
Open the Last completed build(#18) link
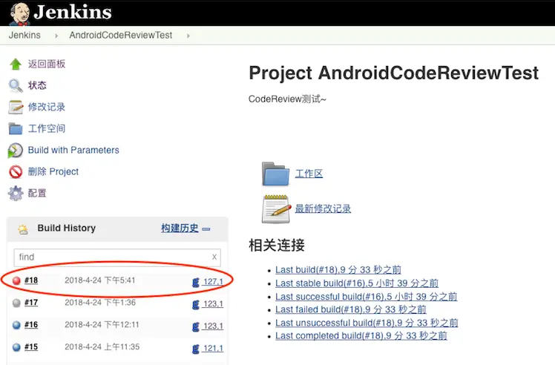(361, 336)
